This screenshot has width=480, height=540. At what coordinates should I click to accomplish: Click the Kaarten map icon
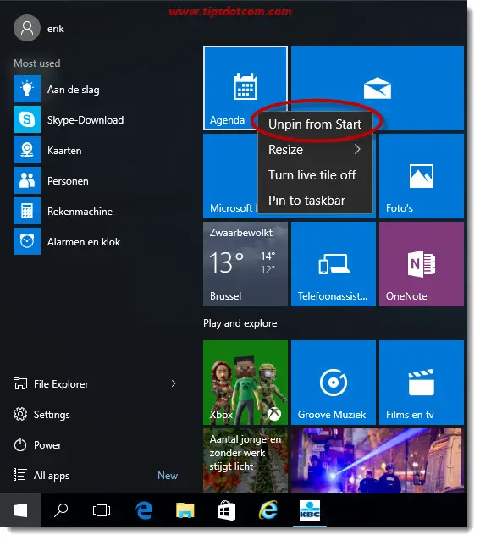tap(27, 150)
